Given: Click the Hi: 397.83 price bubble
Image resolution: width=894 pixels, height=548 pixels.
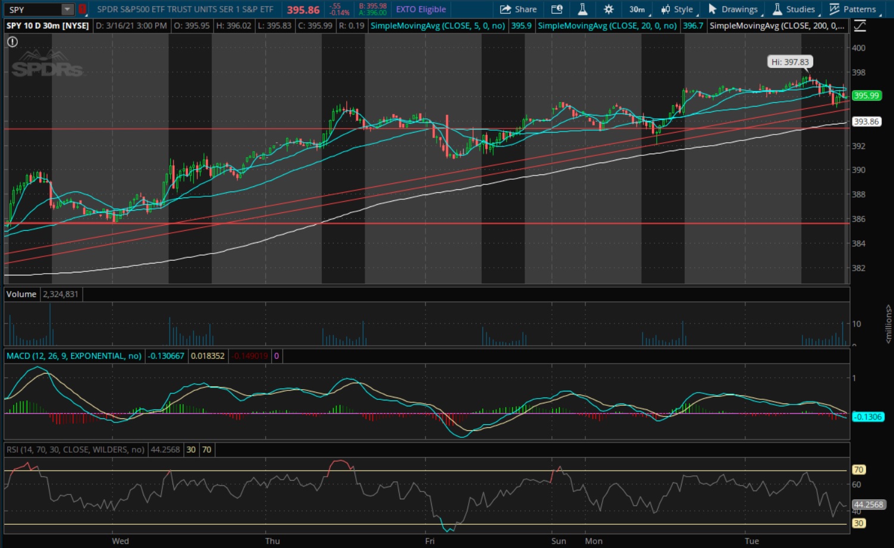Looking at the screenshot, I should coord(790,62).
